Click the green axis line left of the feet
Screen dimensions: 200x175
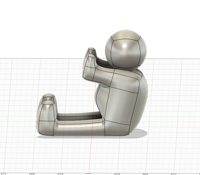click(x=18, y=116)
